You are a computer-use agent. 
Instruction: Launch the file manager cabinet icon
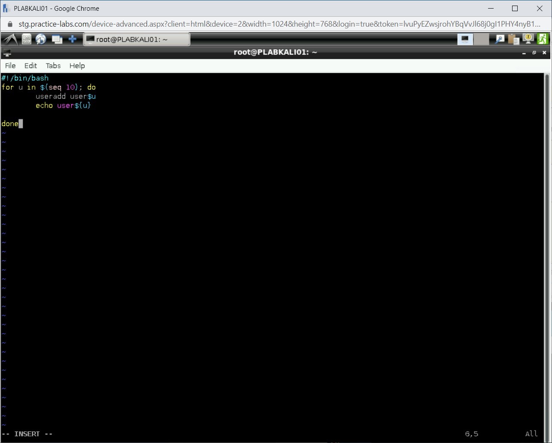(27, 39)
